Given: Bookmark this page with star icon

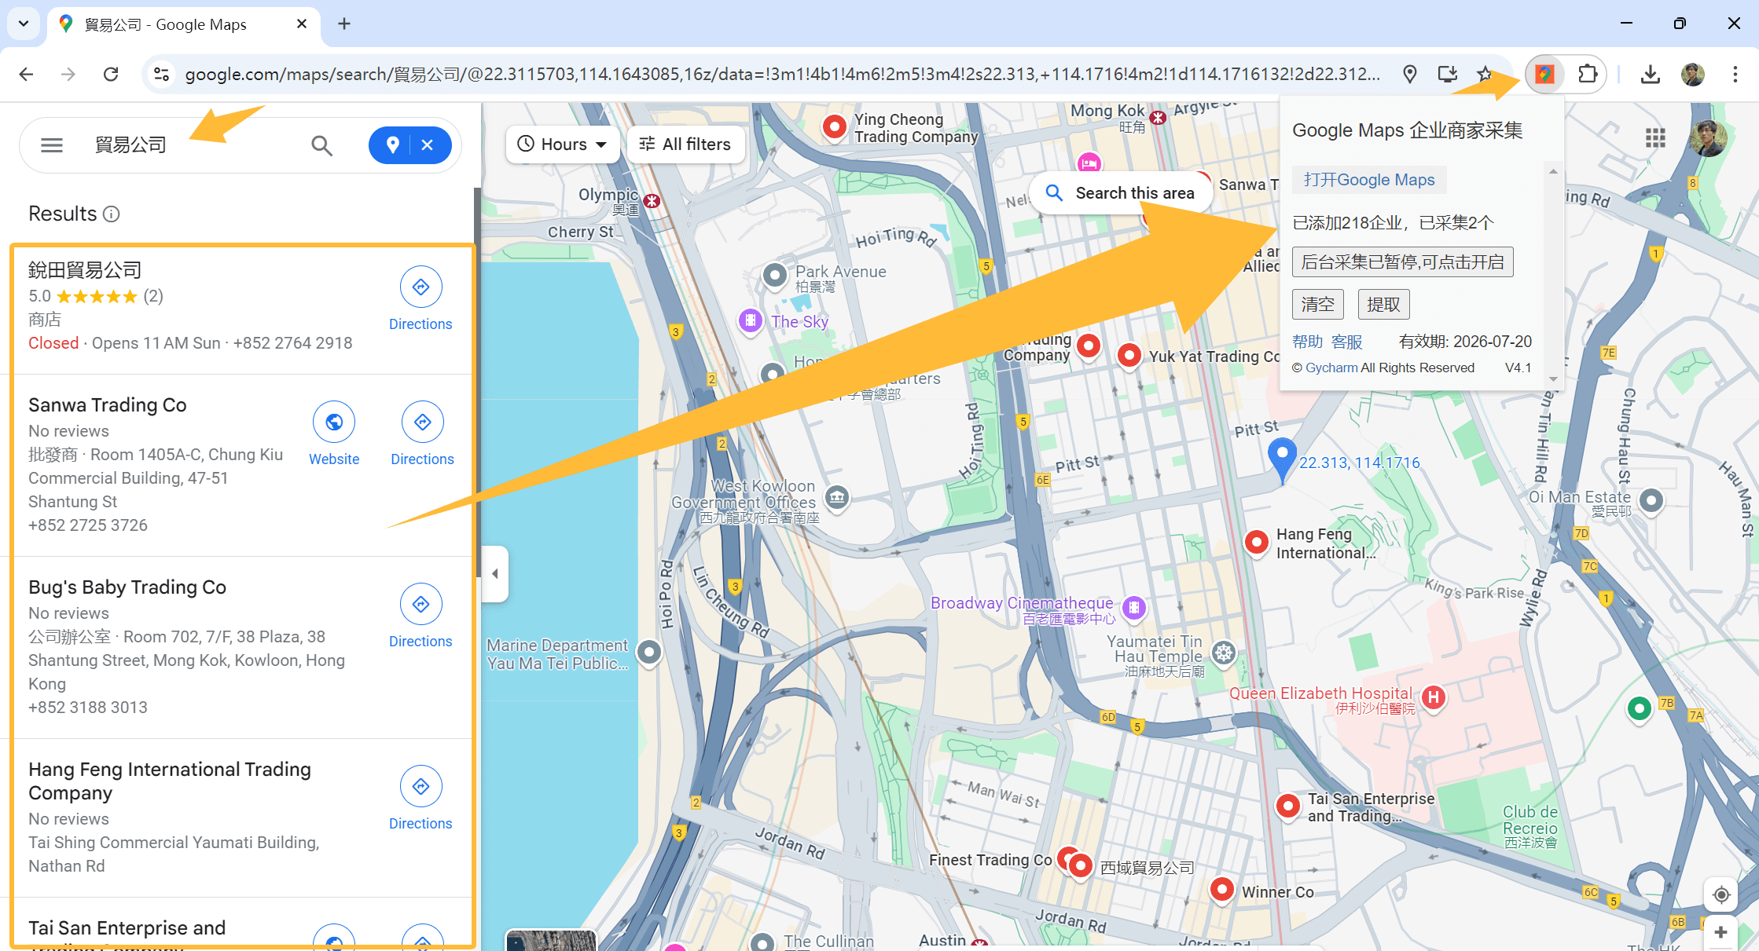Looking at the screenshot, I should (x=1485, y=75).
